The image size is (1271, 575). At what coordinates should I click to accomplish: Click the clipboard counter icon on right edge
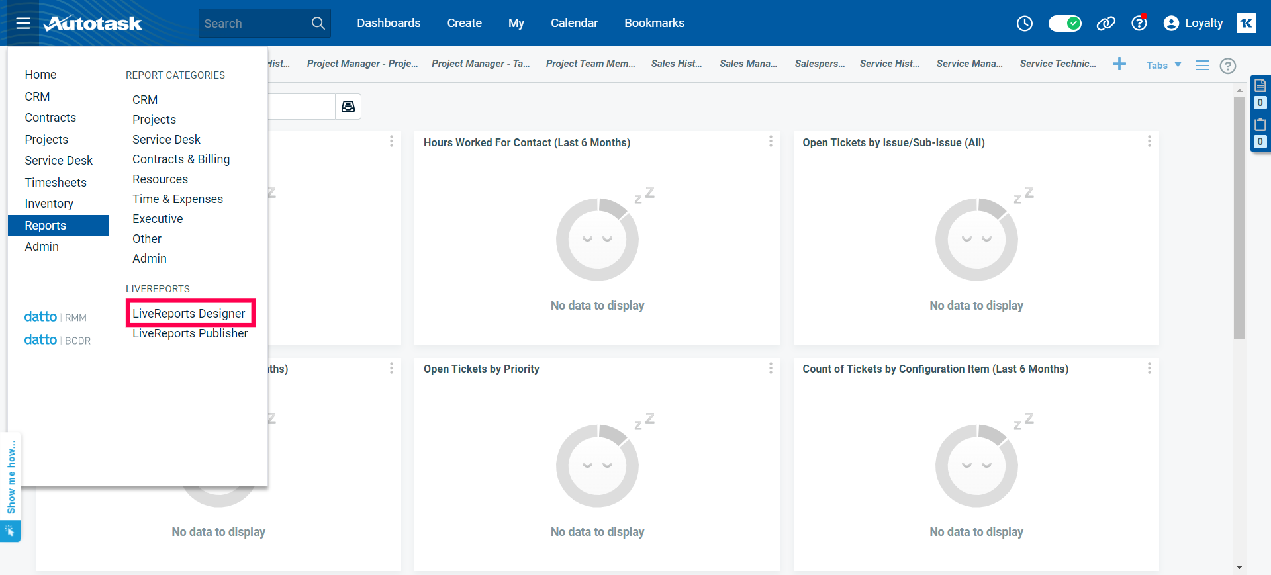(1260, 124)
